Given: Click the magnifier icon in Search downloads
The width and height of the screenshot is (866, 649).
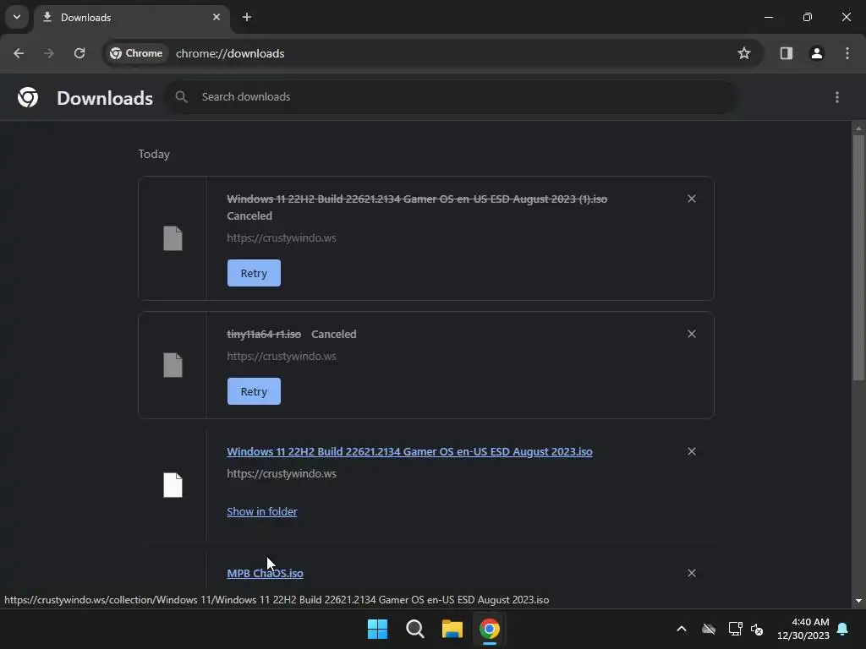Looking at the screenshot, I should 181,97.
